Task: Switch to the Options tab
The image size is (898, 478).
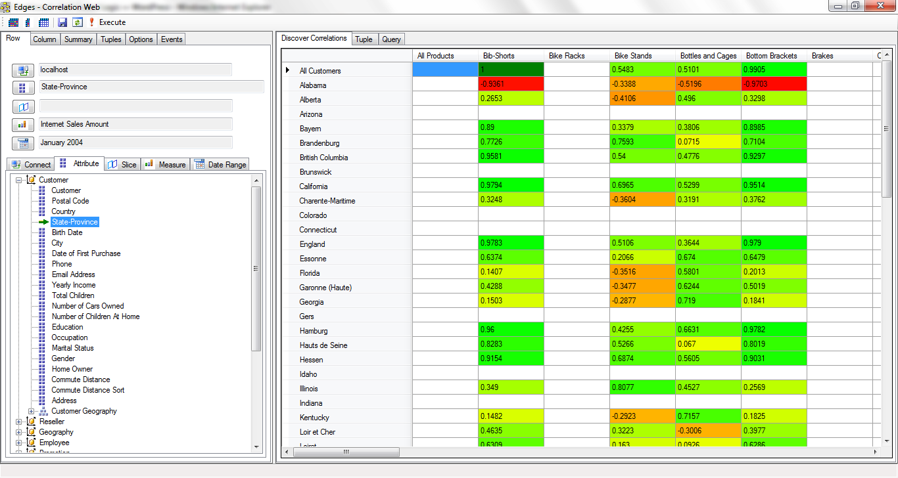Action: click(141, 39)
